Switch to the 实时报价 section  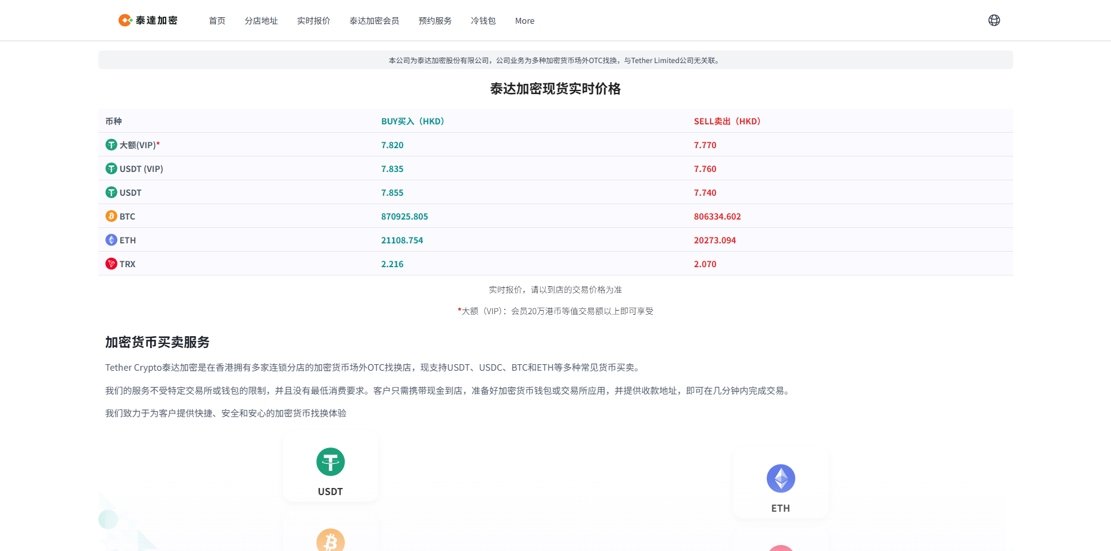coord(314,20)
